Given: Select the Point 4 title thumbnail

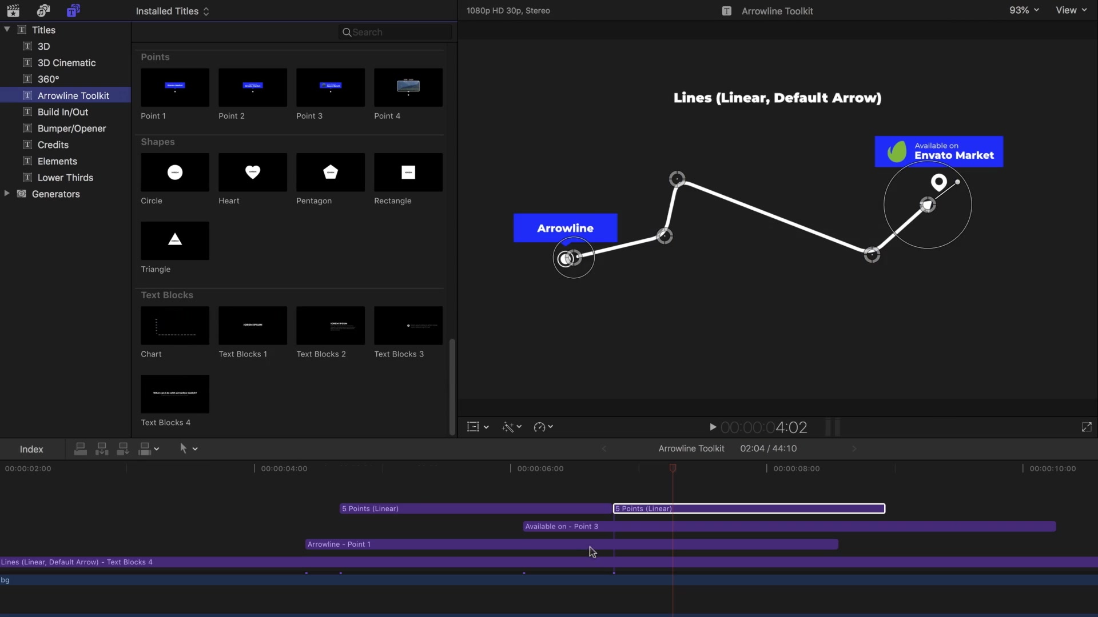Looking at the screenshot, I should click(x=408, y=87).
